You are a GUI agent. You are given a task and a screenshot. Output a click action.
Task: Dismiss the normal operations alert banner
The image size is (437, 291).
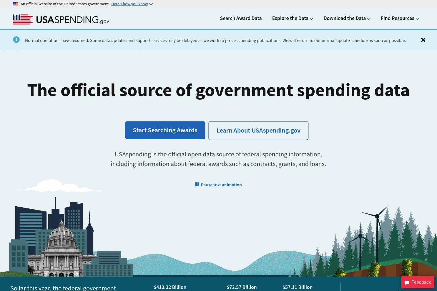(423, 40)
